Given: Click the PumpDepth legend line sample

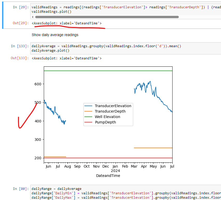Looking at the screenshot, I should [x=88, y=122].
